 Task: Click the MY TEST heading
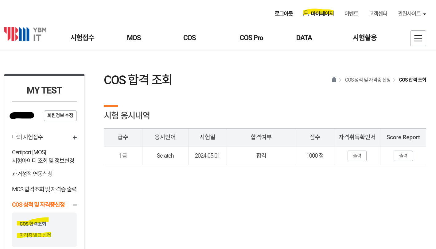44,90
